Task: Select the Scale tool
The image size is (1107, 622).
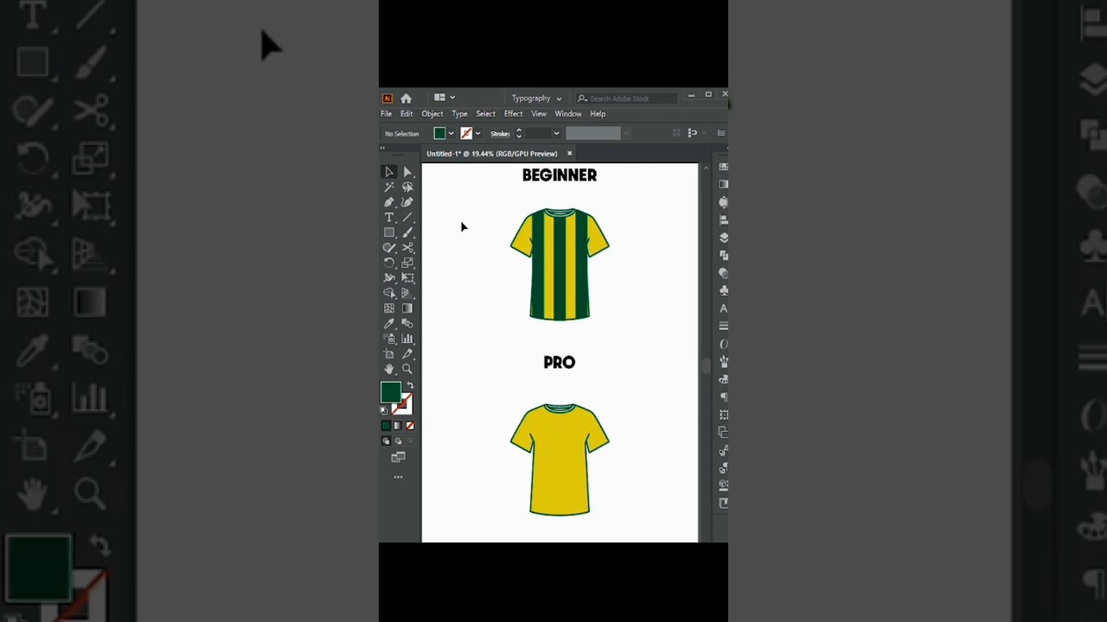Action: [x=407, y=263]
